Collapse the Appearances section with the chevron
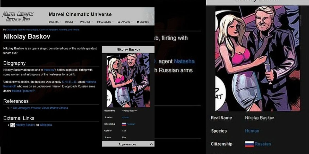The image size is (309, 154). [x=151, y=144]
